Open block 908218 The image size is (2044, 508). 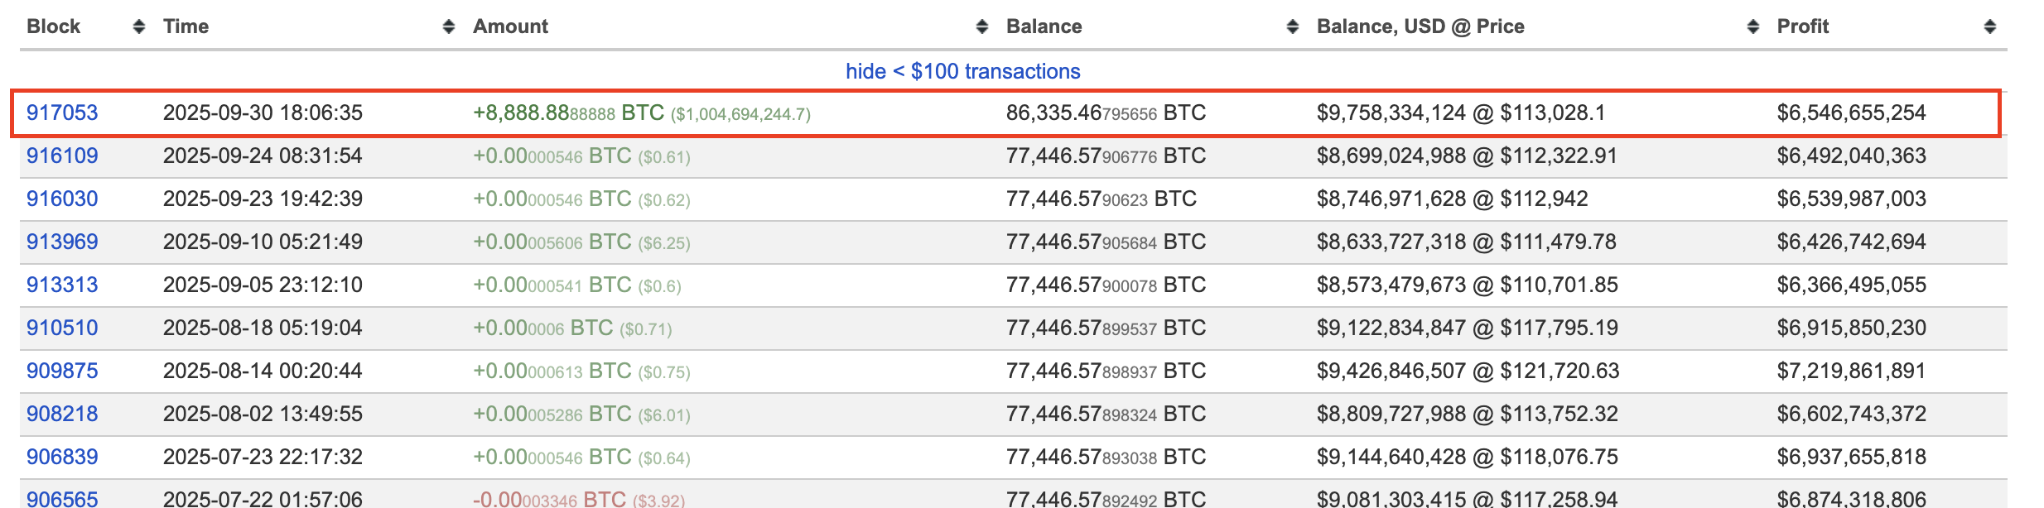[62, 414]
